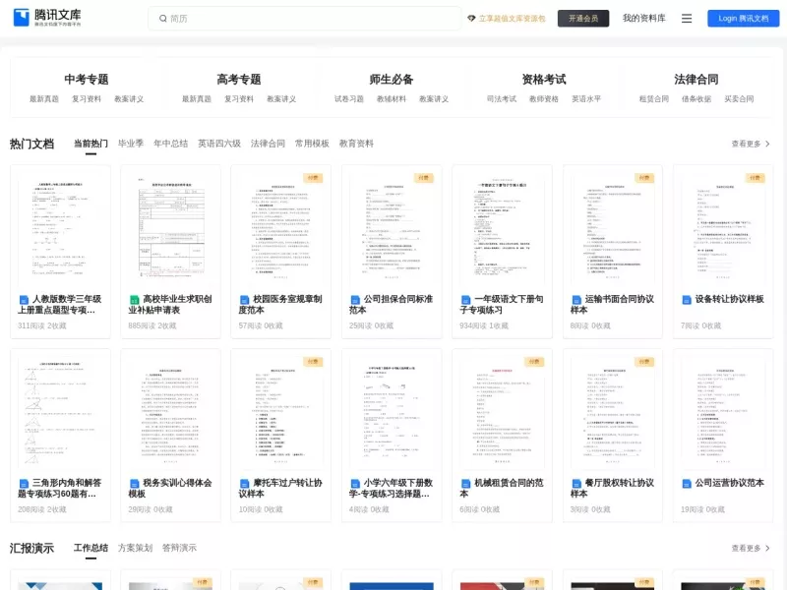Click 买卖合同 link
787x590 pixels.
[x=739, y=99]
